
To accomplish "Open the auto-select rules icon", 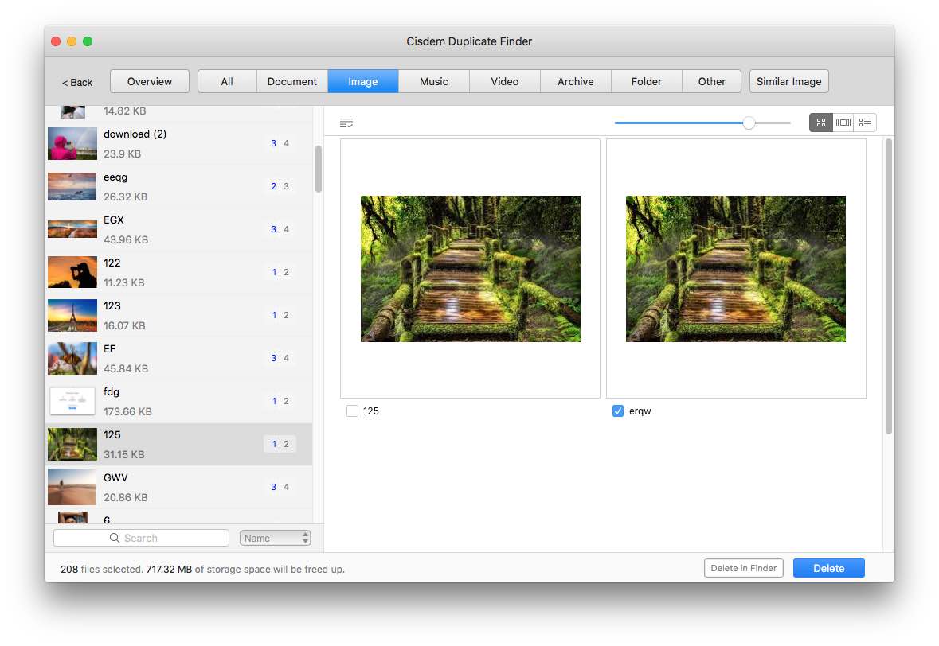I will pos(346,123).
